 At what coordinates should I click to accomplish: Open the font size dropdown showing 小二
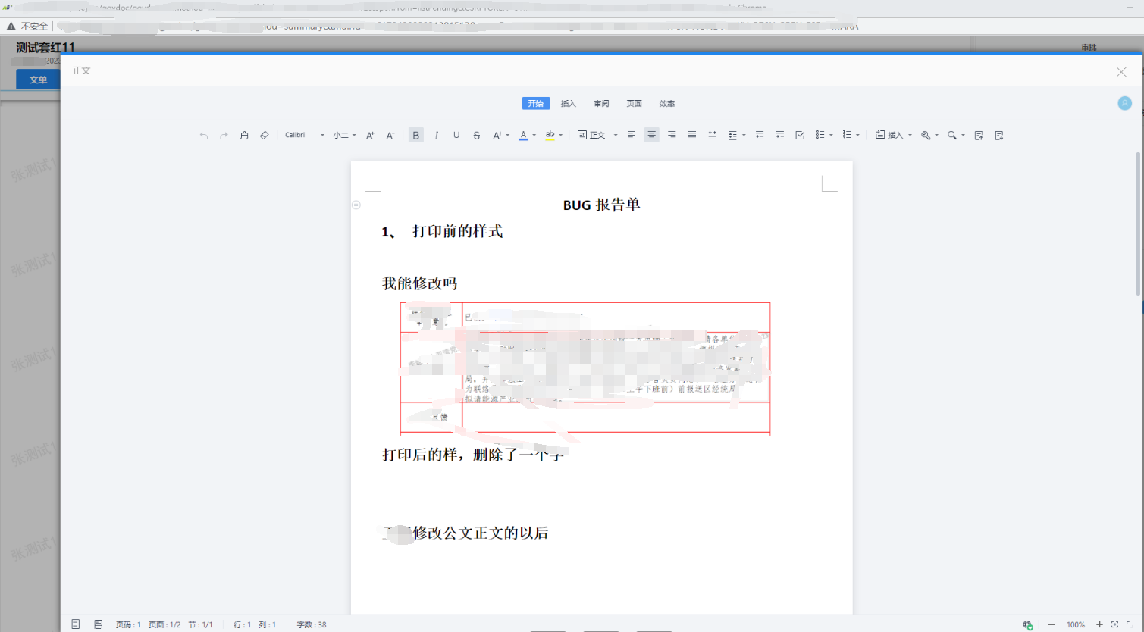pyautogui.click(x=344, y=136)
